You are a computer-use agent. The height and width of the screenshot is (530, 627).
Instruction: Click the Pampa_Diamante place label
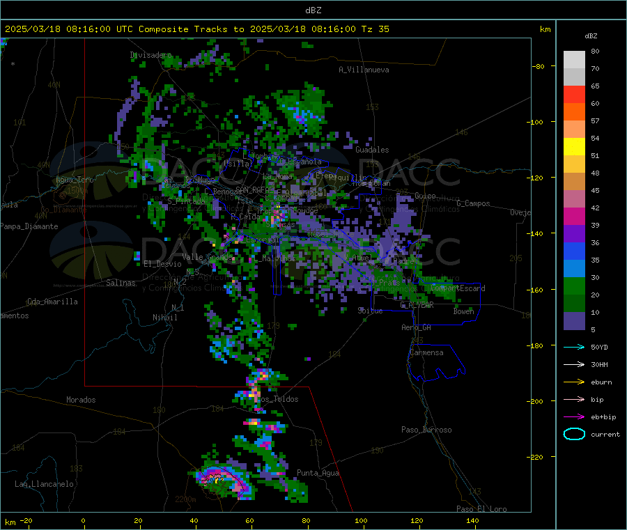pyautogui.click(x=29, y=226)
